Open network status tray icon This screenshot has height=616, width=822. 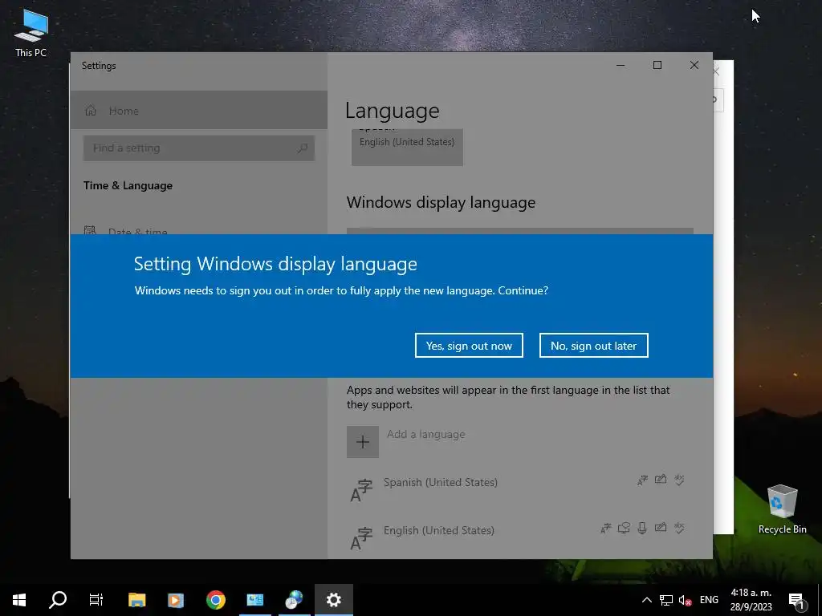coord(665,600)
